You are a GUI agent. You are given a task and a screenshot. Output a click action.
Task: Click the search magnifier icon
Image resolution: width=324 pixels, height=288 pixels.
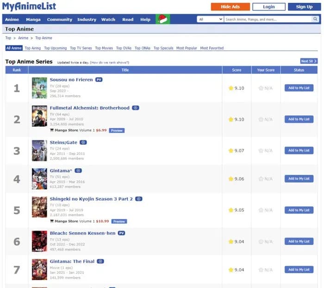point(315,19)
